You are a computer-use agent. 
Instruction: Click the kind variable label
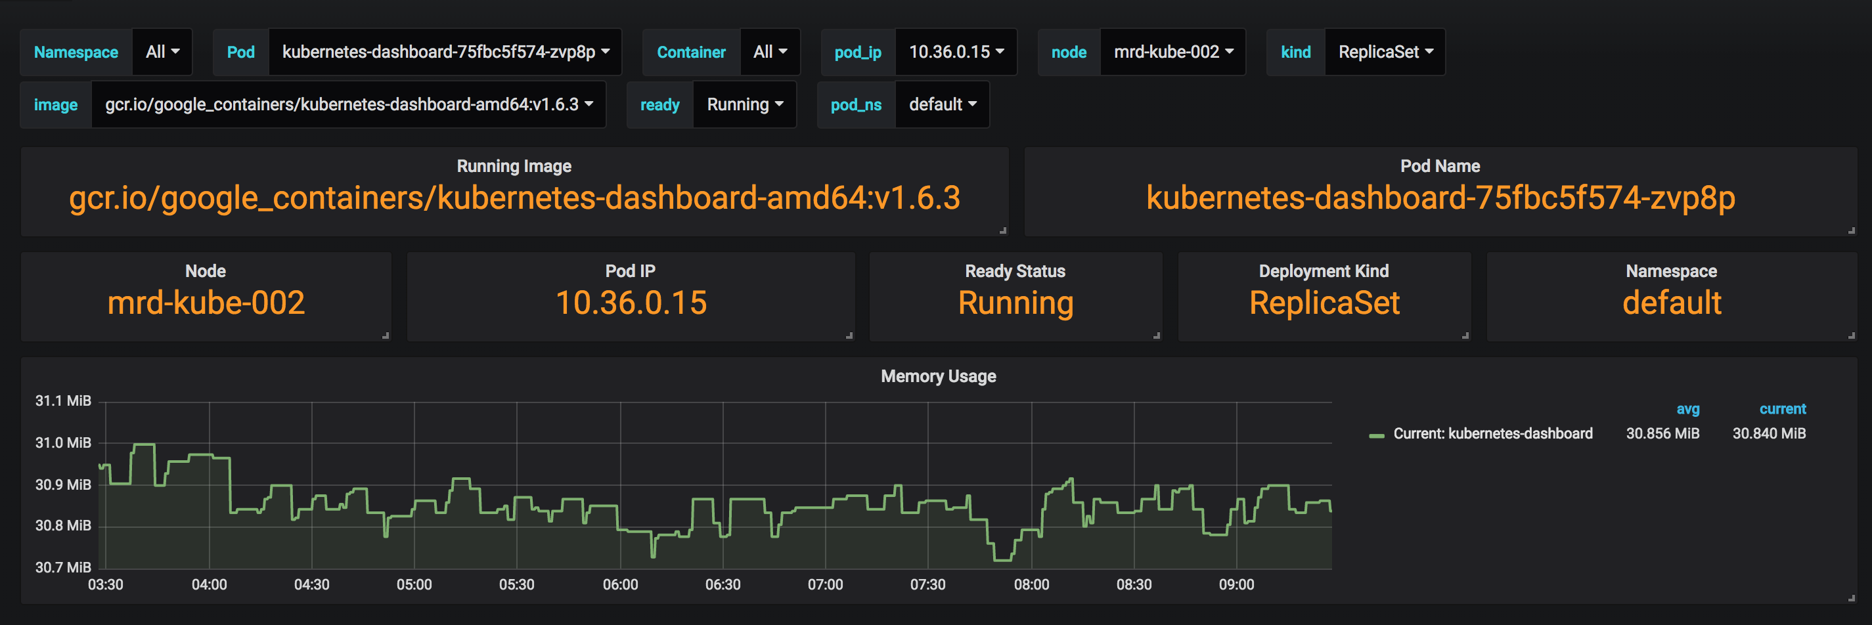point(1296,53)
